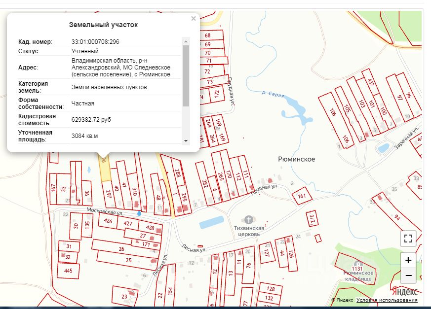
Task: Click the popup scrollbar up arrow
Action: [186, 41]
